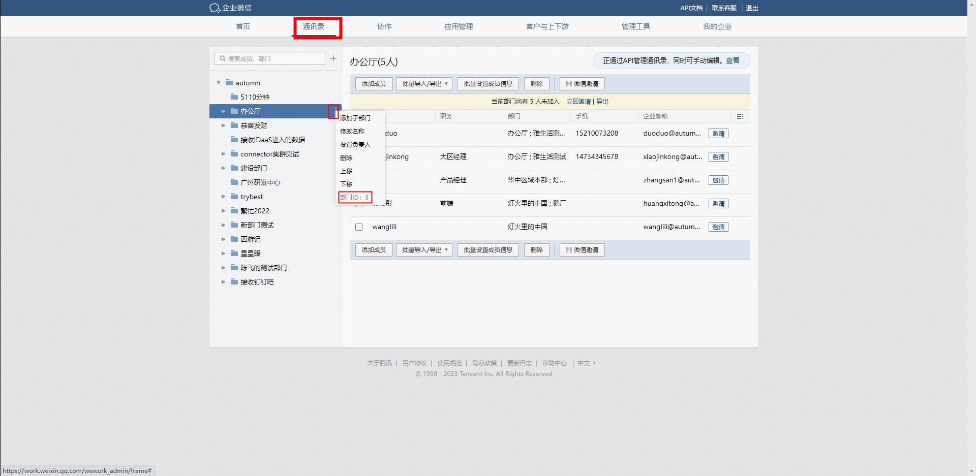Screen dimensions: 976x476
Task: Click the 立即邀请 link in the yellow banner
Action: tap(578, 102)
